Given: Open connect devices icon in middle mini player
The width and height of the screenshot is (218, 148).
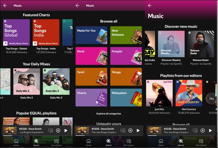Looking at the screenshot, I should pyautogui.click(x=123, y=131).
